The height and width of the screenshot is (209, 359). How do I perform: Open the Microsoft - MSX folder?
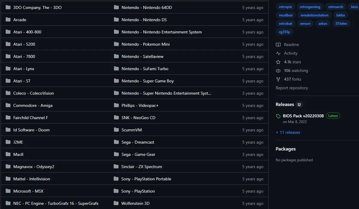pos(28,191)
